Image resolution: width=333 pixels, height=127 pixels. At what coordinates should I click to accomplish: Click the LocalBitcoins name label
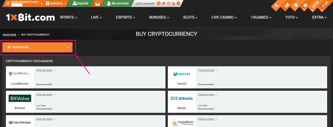(x=20, y=84)
